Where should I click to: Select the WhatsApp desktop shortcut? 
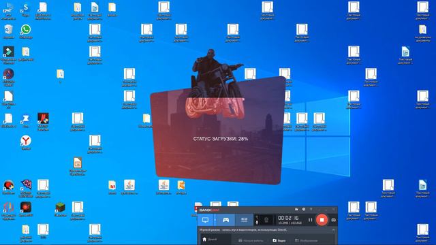tap(26, 31)
